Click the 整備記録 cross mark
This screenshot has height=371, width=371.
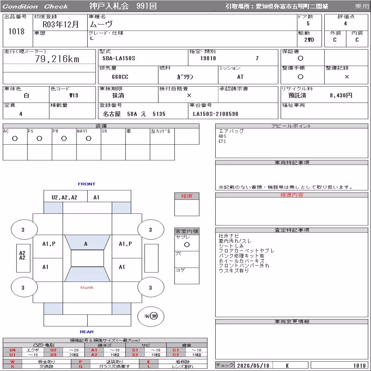click(346, 77)
